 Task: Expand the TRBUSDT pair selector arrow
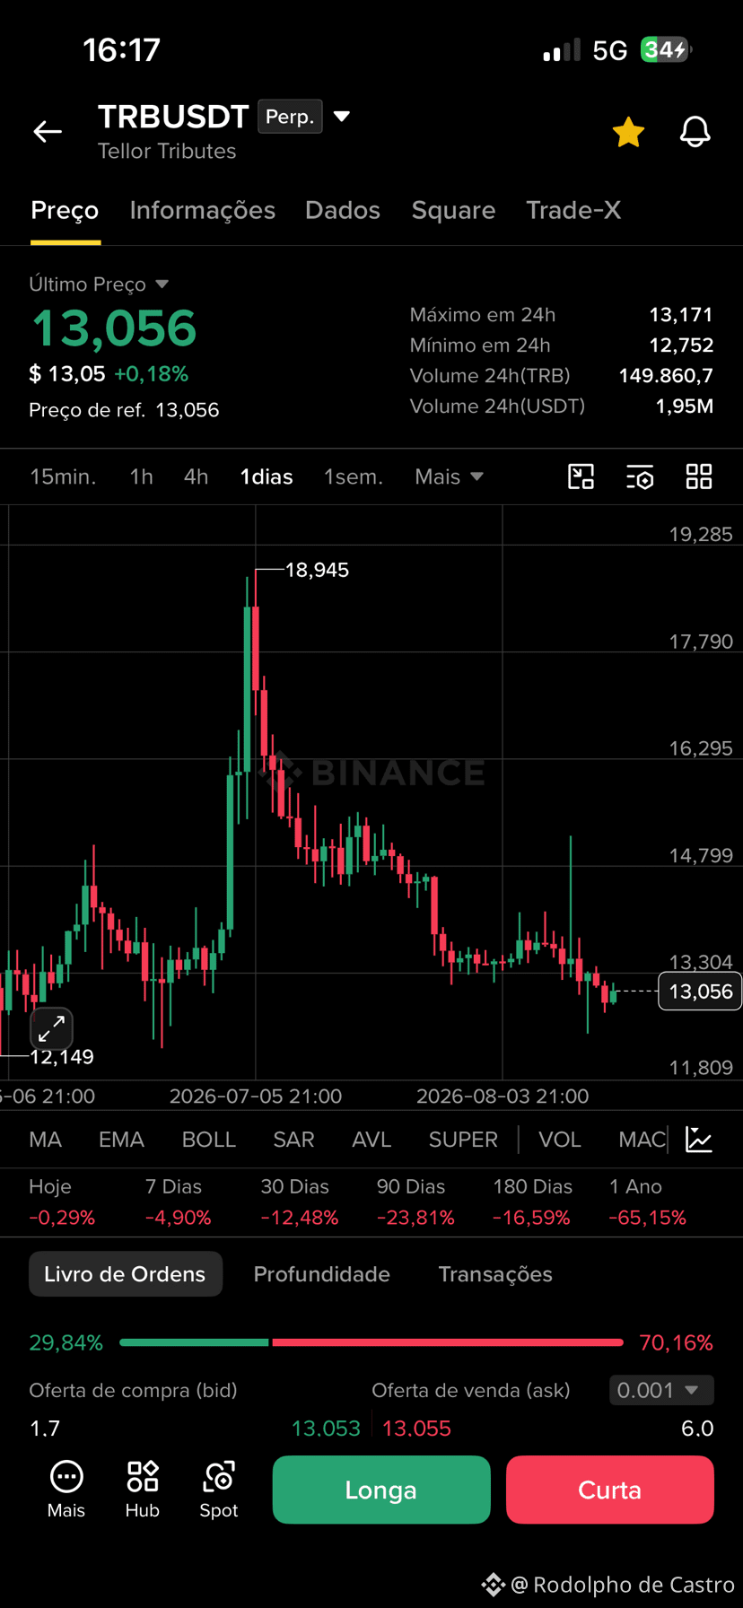pyautogui.click(x=341, y=117)
